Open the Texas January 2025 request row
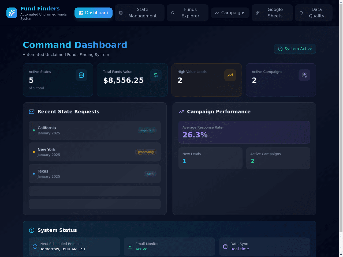 [x=95, y=174]
